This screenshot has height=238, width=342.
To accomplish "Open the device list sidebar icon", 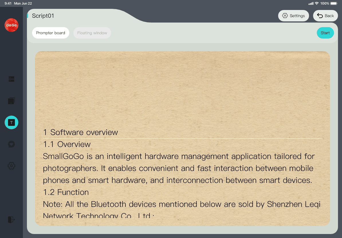I will pos(11,79).
